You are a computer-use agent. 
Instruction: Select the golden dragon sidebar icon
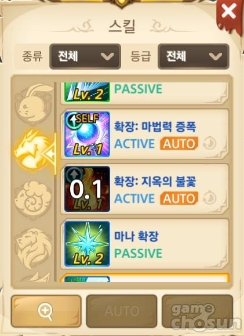pos(34,150)
